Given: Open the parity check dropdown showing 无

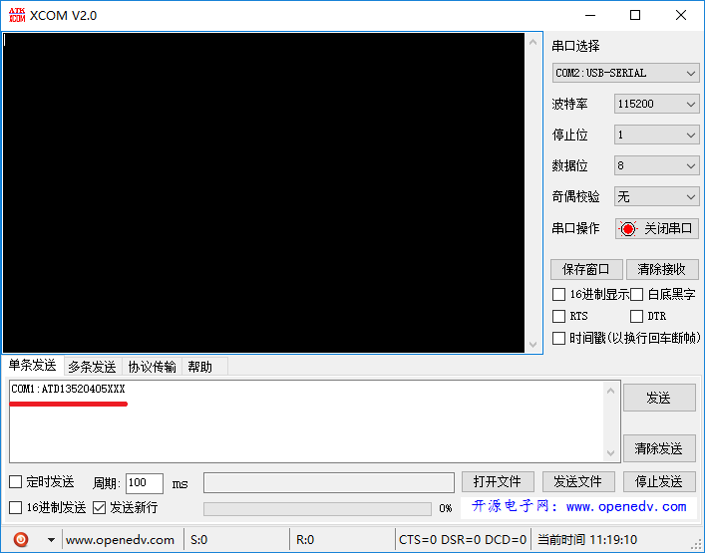Looking at the screenshot, I should pyautogui.click(x=656, y=196).
